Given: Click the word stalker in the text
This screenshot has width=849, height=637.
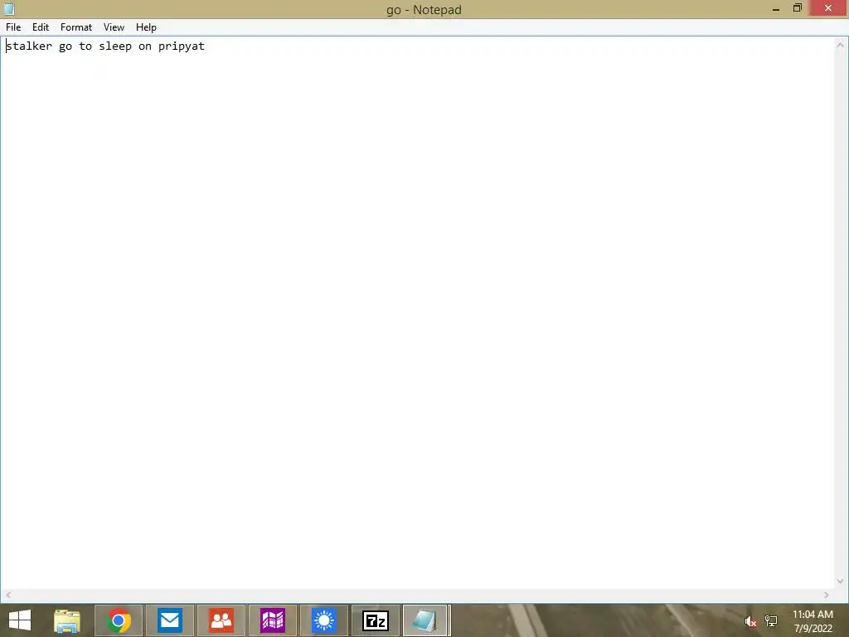Looking at the screenshot, I should (29, 46).
